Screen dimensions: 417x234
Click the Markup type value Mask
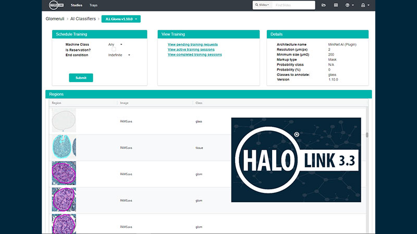(332, 60)
